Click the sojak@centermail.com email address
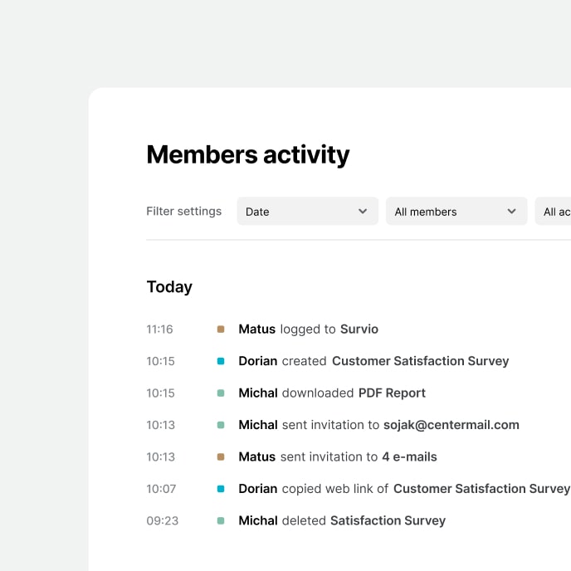571x571 pixels. [451, 425]
